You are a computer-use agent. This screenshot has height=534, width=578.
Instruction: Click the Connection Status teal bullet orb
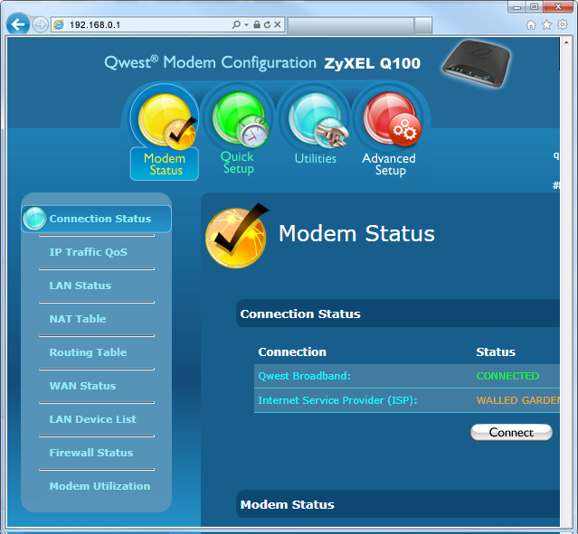(x=34, y=219)
